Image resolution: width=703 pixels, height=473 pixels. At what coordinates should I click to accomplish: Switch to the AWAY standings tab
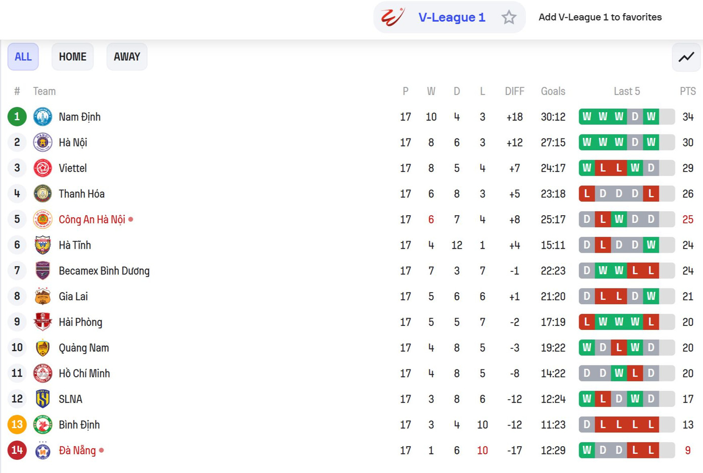tap(126, 57)
